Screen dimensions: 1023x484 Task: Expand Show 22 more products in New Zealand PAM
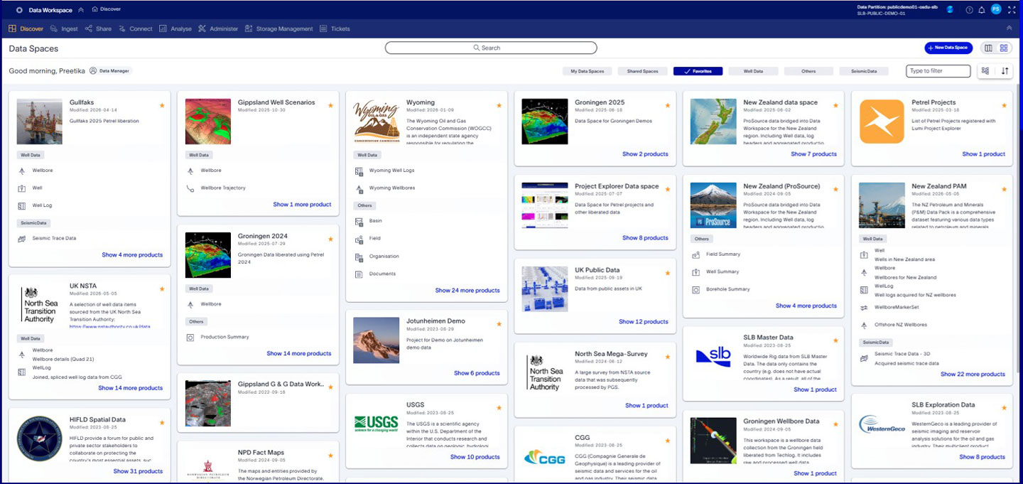point(973,375)
